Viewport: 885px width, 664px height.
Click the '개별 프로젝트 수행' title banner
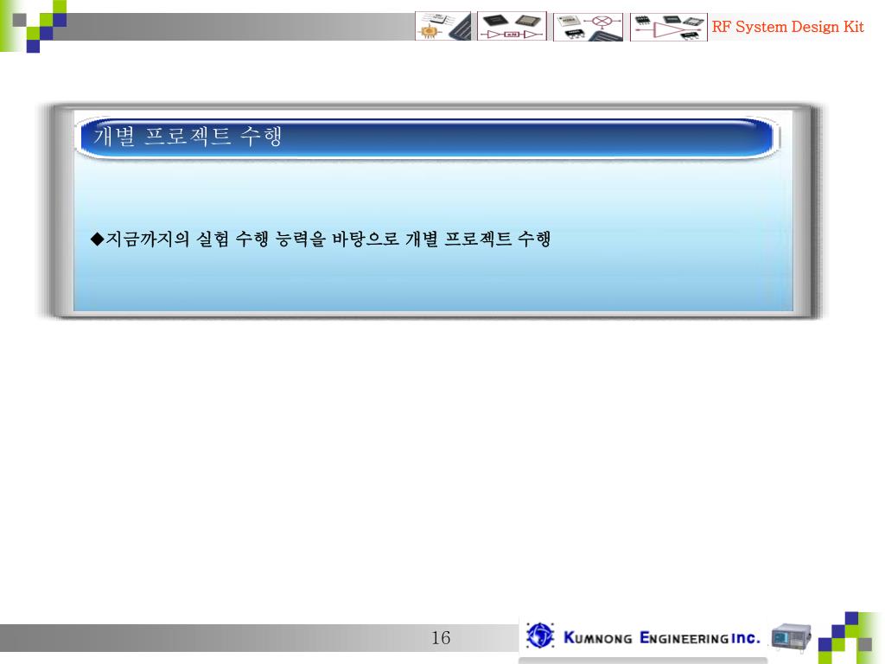click(x=427, y=137)
